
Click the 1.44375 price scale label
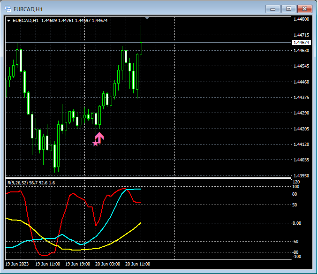(x=302, y=98)
